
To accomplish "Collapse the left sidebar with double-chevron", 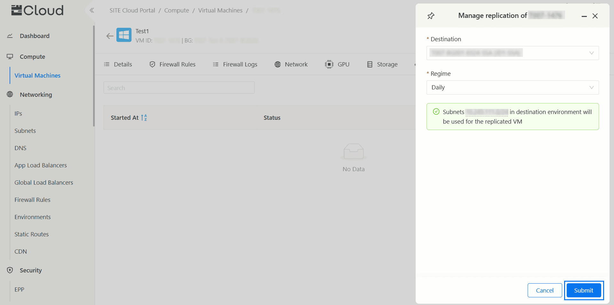I will click(x=92, y=10).
